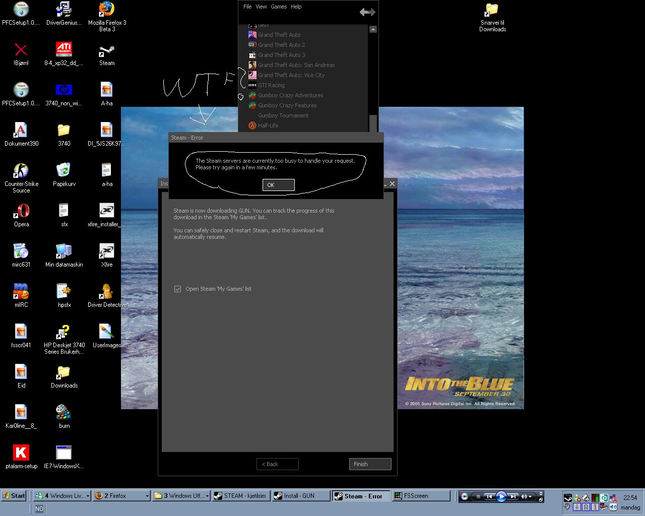Select Grand Theft Auto 2 in games list

(x=282, y=45)
